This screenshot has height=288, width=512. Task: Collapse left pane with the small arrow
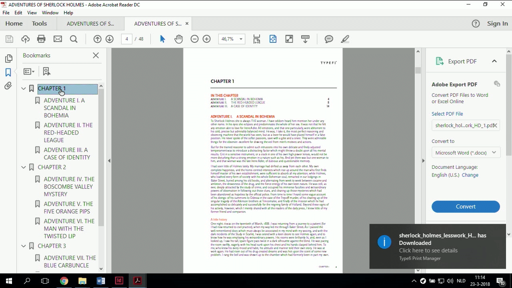coord(109,161)
